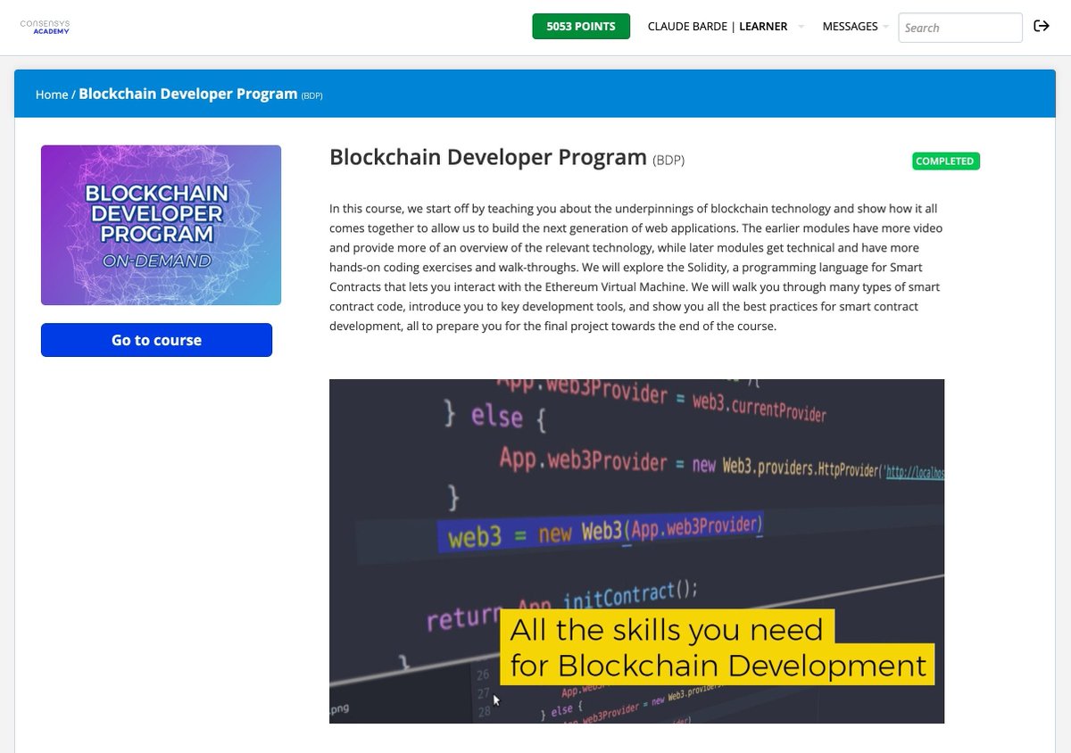Click the course description paragraph
The image size is (1071, 753).
point(636,267)
